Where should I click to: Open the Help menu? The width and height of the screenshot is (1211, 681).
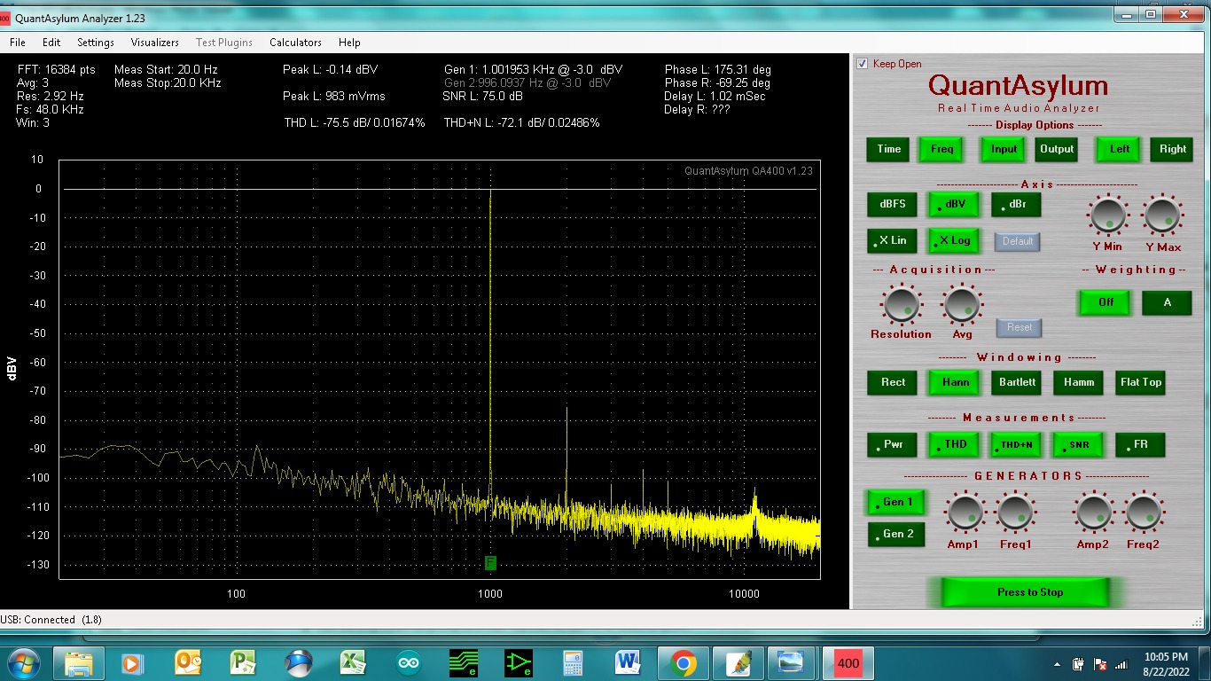(349, 43)
